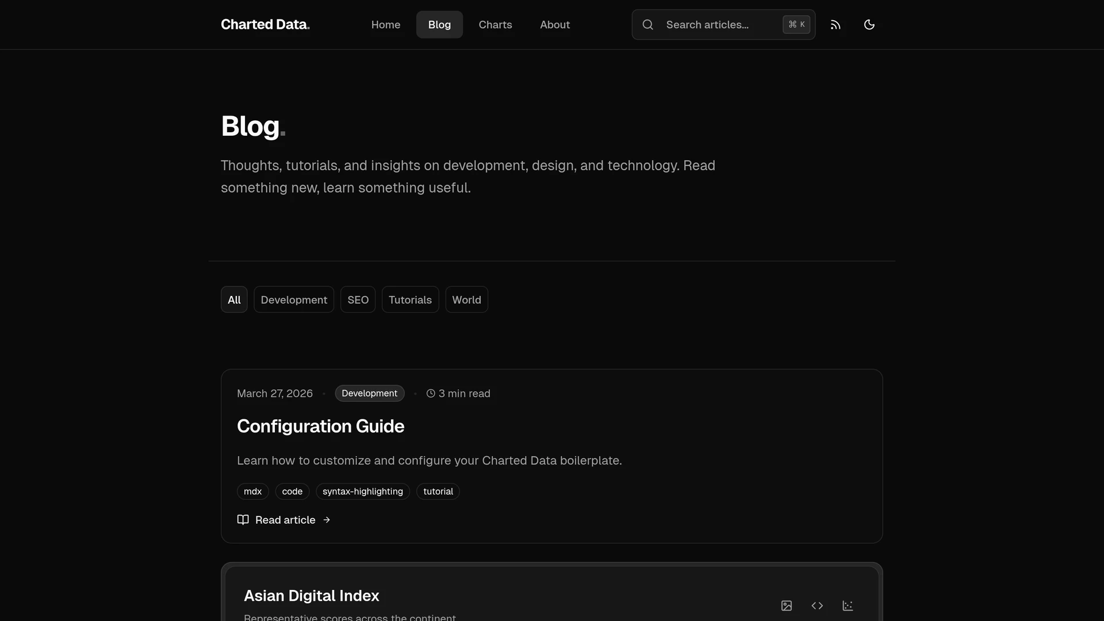
Task: Select the chart view icon on Asian Digital Index
Action: point(848,605)
